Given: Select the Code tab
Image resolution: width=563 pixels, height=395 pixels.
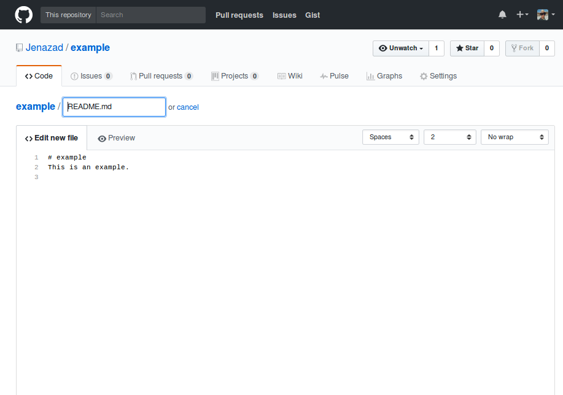Looking at the screenshot, I should pyautogui.click(x=39, y=76).
